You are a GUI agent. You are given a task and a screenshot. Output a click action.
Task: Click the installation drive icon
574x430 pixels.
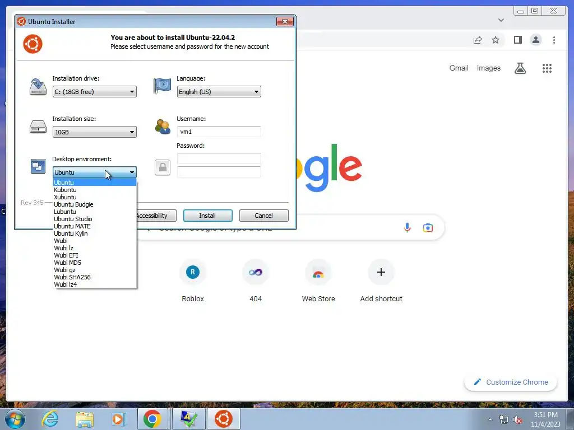click(x=38, y=87)
